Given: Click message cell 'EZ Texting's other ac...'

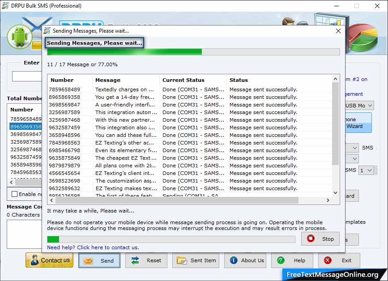Looking at the screenshot, I should (124, 143).
